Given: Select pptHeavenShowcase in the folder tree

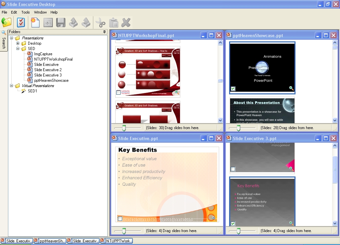Looking at the screenshot, I should (x=51, y=80).
